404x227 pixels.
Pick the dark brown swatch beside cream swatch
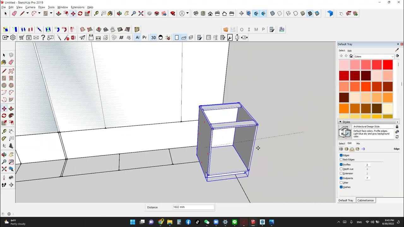point(377,108)
